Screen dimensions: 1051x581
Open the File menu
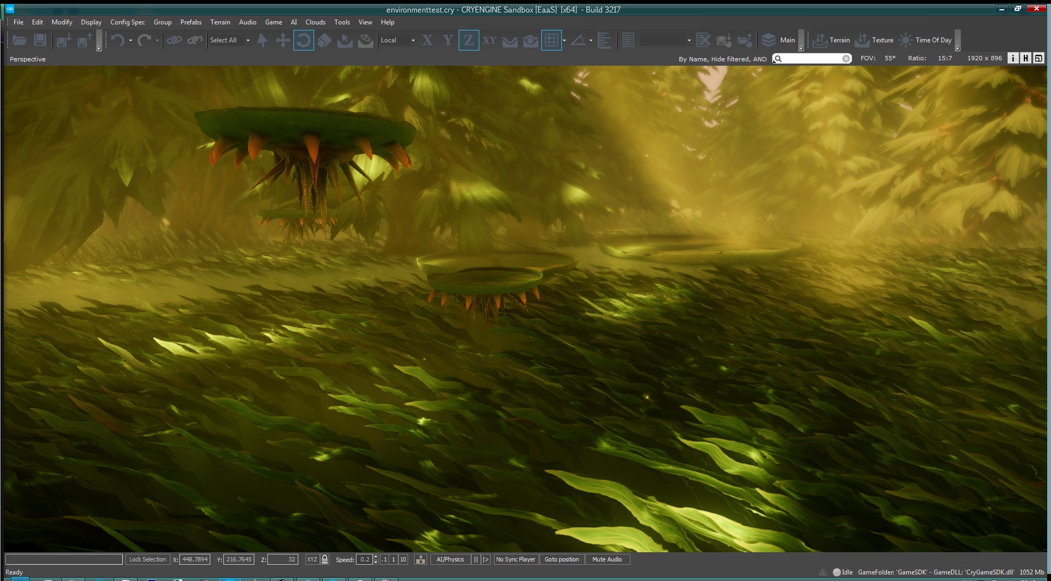pos(18,22)
